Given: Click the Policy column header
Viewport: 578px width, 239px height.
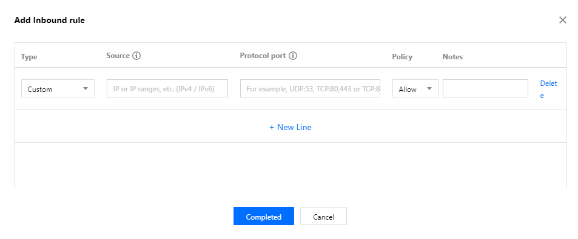Looking at the screenshot, I should [402, 57].
